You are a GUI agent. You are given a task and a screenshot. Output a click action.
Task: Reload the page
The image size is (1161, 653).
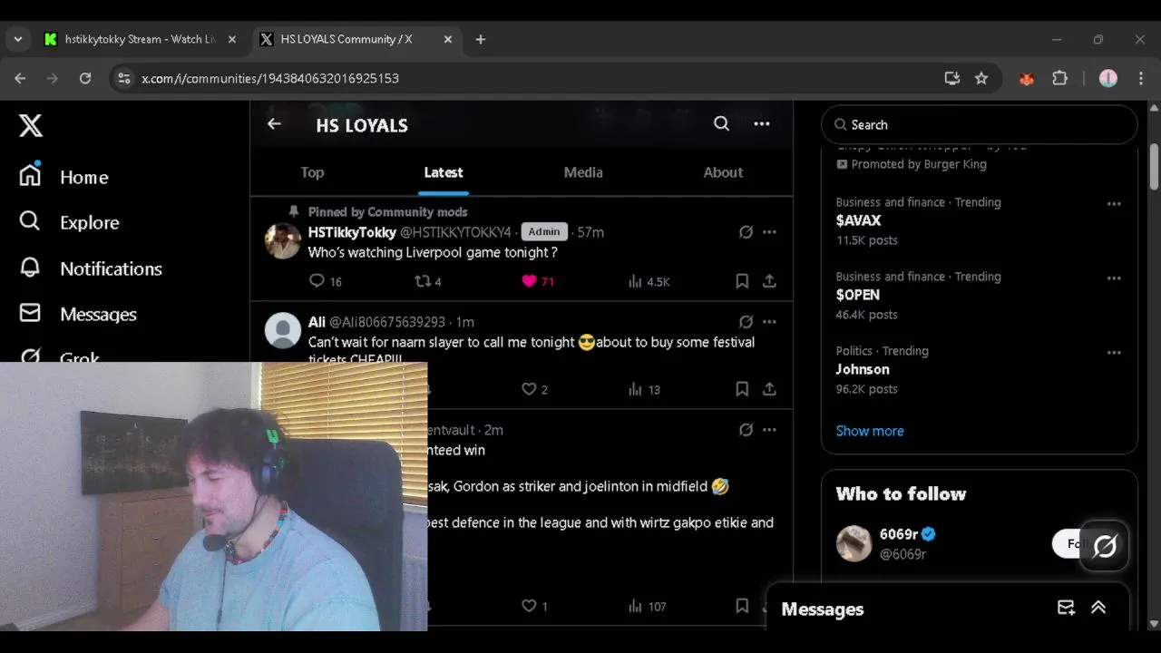pyautogui.click(x=85, y=78)
